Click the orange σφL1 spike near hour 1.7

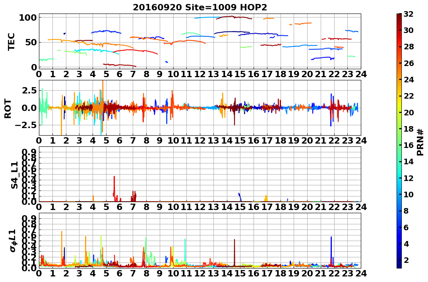(x=62, y=247)
